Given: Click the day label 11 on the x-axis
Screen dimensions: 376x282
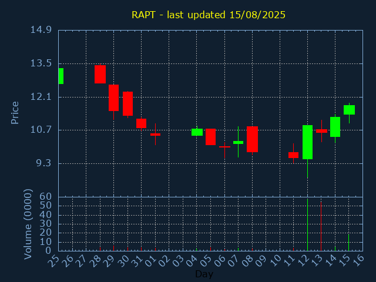Looking at the screenshot, I should (x=288, y=260).
